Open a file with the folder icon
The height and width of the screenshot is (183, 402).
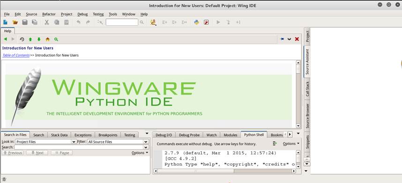click(x=15, y=22)
